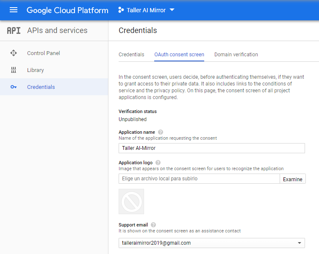Open the Domain verification tab
This screenshot has width=319, height=254.
pos(236,55)
